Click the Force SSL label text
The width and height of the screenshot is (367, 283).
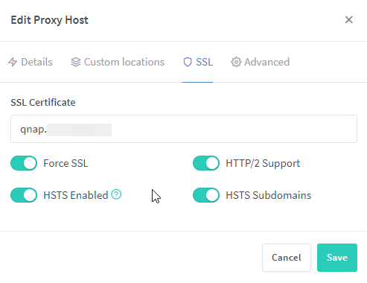66,163
